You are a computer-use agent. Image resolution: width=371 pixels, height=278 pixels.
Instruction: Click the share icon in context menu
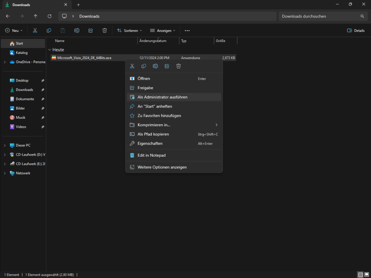coord(167,66)
